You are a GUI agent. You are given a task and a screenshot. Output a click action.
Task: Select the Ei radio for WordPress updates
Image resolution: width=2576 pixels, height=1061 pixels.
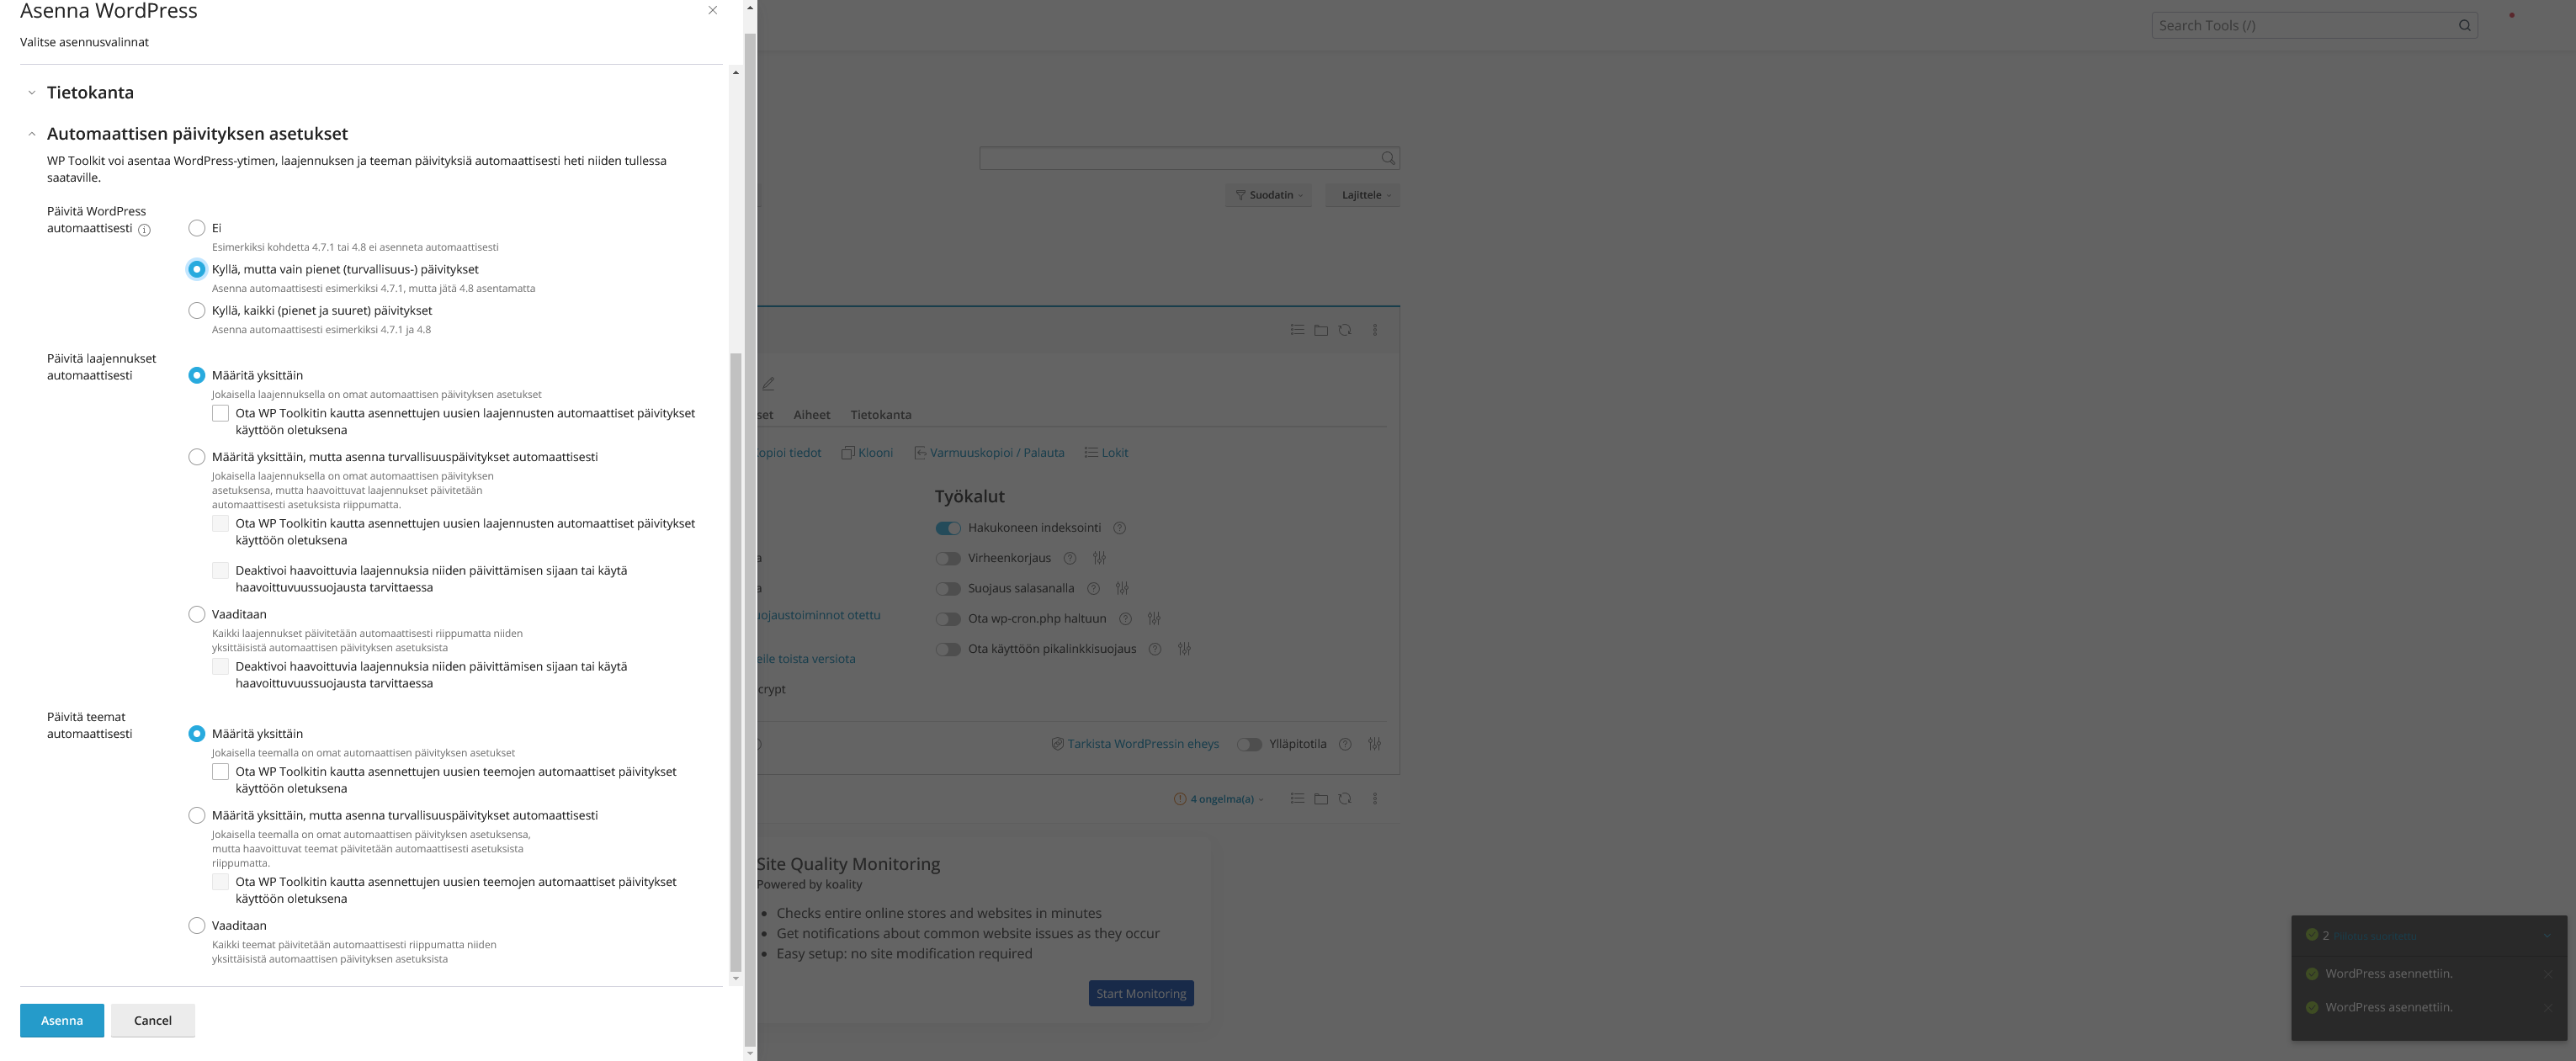[197, 228]
